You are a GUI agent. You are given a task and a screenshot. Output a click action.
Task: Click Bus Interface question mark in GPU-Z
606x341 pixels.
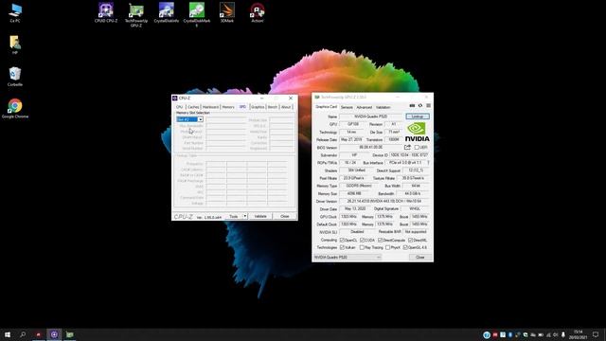tap(428, 163)
